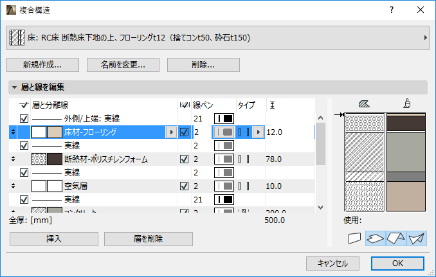
Task: Click the 層を削除 button
Action: [148, 239]
